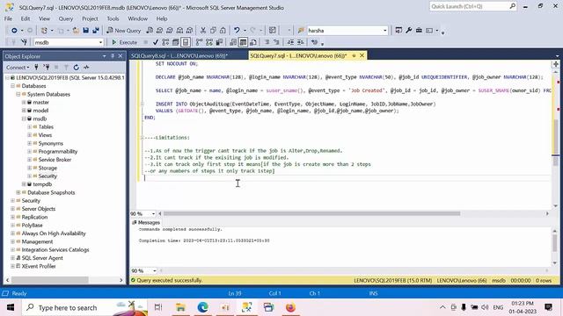Undo the last edit

(x=237, y=31)
